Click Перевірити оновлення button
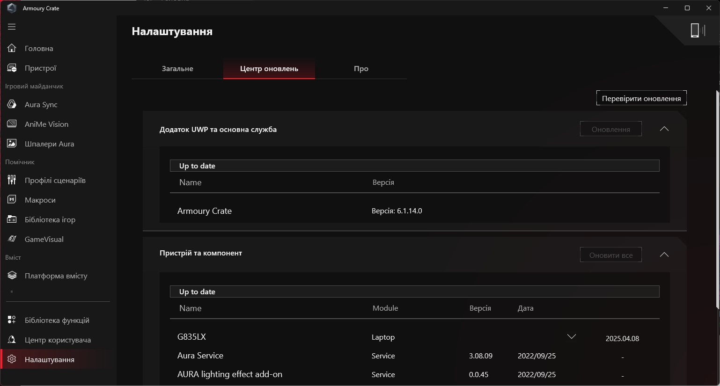Viewport: 720px width, 386px height. [641, 98]
